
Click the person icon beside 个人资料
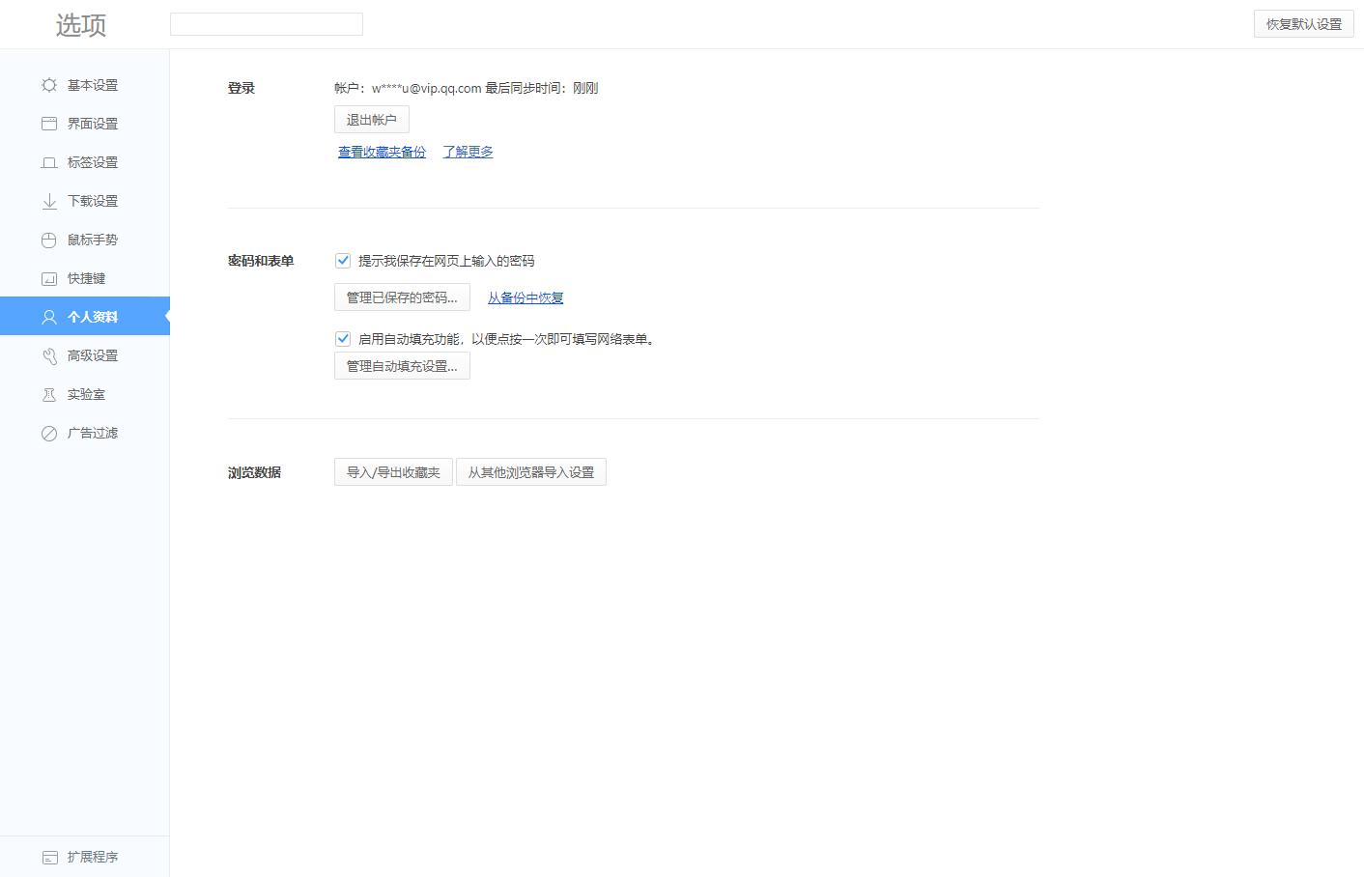click(x=49, y=317)
